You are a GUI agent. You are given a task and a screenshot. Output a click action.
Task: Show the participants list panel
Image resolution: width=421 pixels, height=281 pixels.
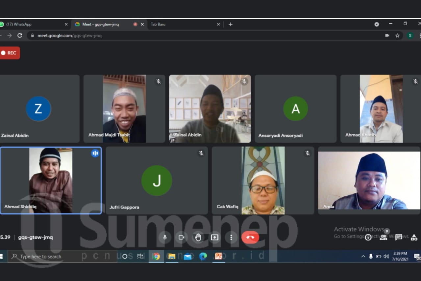(x=384, y=237)
